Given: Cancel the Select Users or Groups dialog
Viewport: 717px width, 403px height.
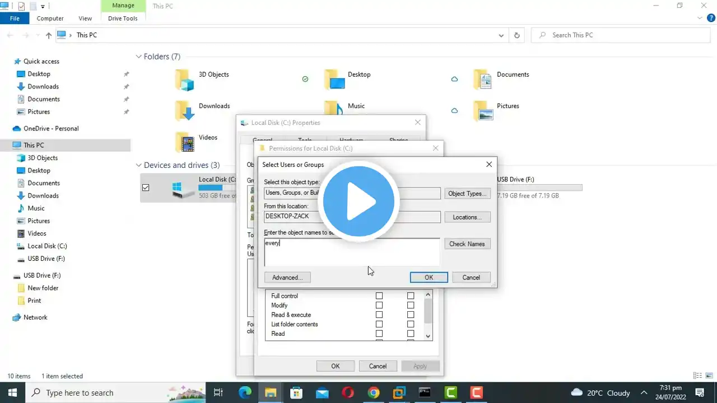Looking at the screenshot, I should pyautogui.click(x=471, y=278).
